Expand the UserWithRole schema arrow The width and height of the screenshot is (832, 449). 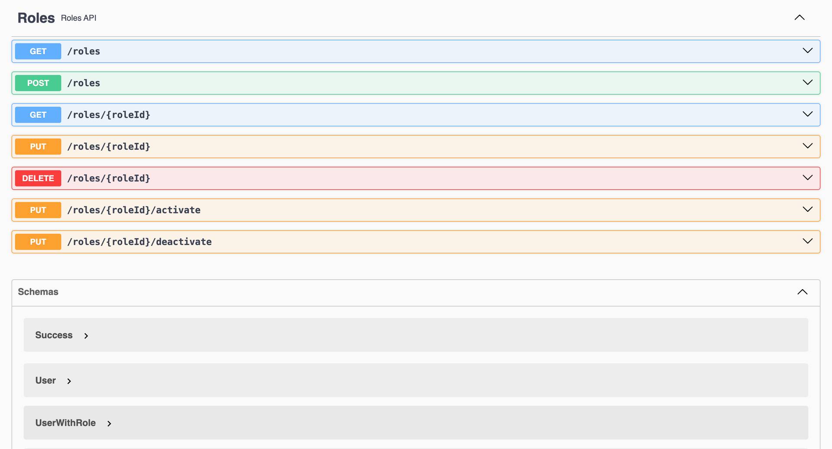(109, 423)
